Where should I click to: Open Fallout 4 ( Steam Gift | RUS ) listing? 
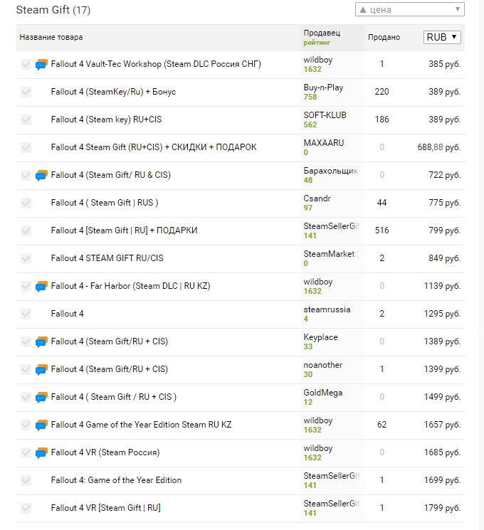(105, 203)
